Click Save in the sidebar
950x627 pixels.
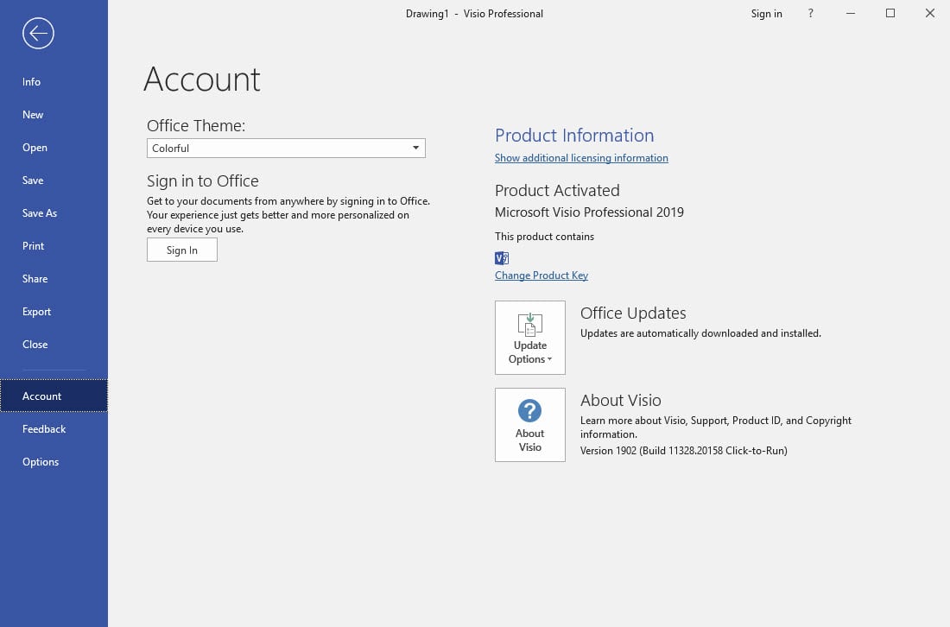54,180
